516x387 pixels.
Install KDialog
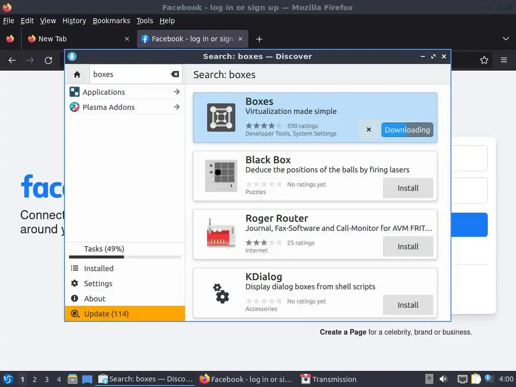tap(408, 305)
